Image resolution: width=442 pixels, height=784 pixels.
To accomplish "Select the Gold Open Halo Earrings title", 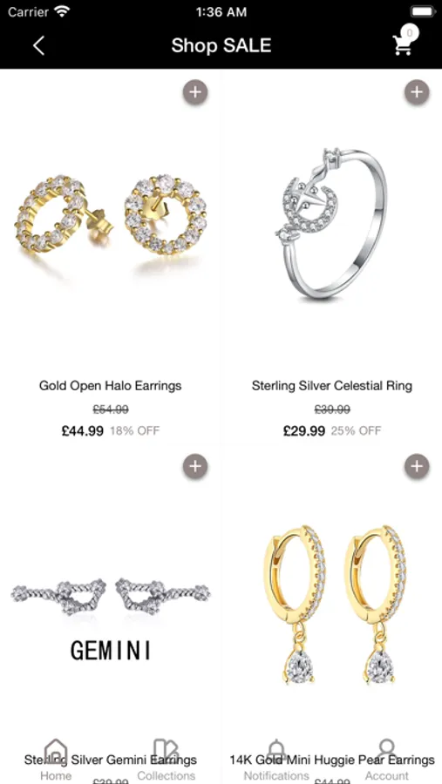I will tap(110, 386).
